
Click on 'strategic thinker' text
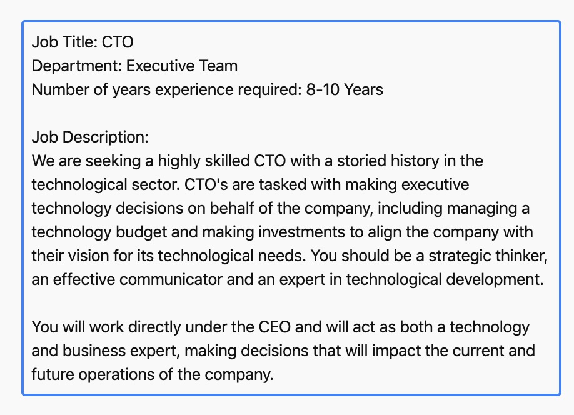pos(488,256)
